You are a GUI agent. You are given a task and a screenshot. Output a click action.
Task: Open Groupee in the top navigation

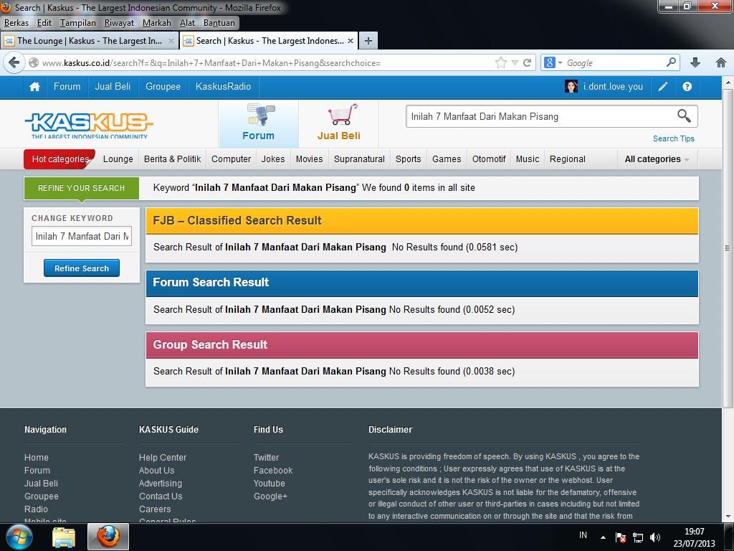[x=163, y=87]
